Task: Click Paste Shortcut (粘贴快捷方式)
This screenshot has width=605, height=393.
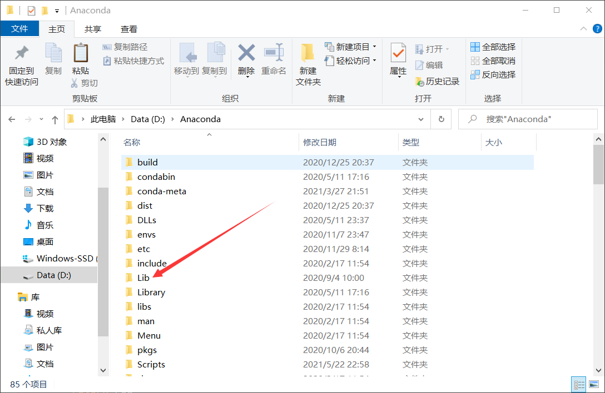Action: (133, 61)
